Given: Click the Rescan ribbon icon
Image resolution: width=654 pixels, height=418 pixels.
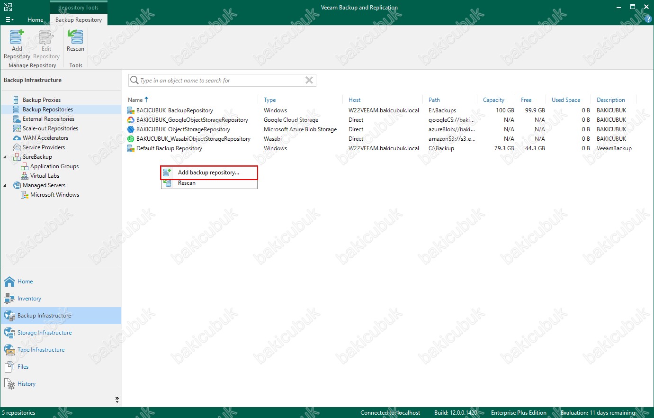Looking at the screenshot, I should pyautogui.click(x=75, y=37).
